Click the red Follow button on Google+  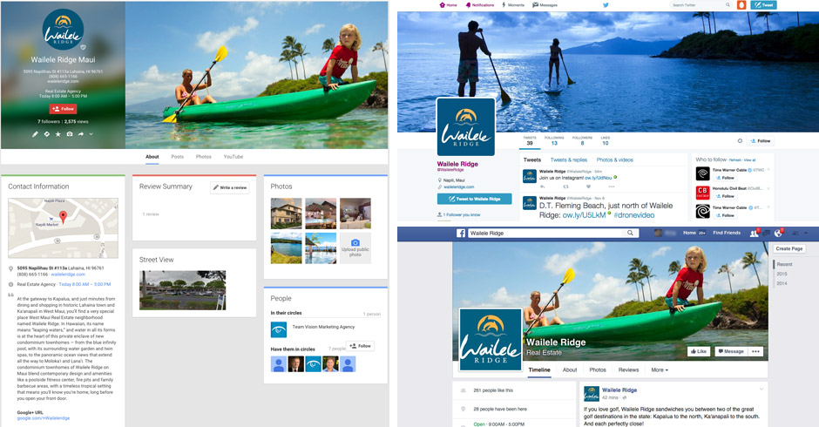(64, 109)
